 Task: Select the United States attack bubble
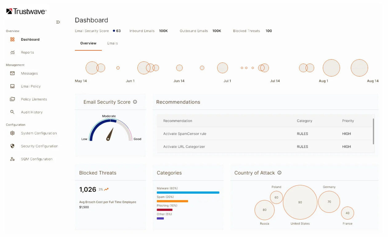point(300,202)
